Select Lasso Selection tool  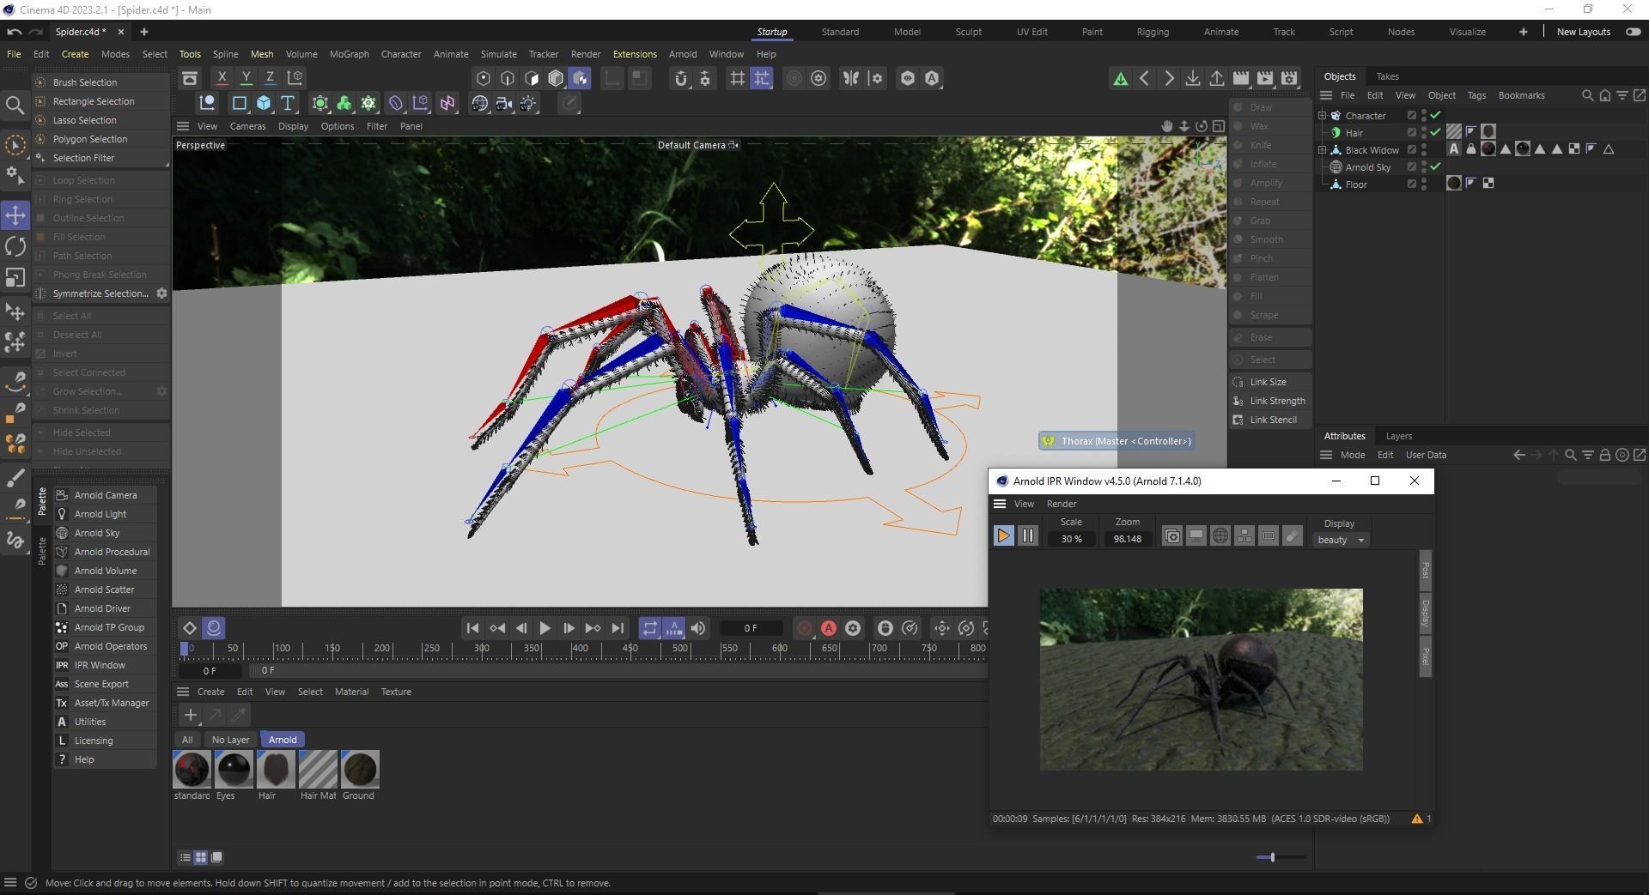point(100,120)
